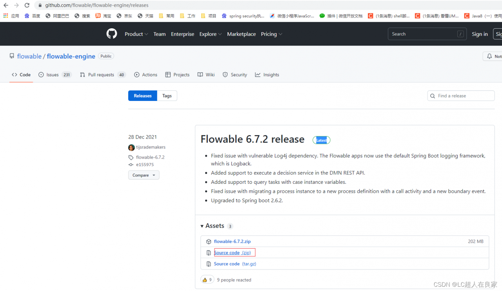Click the Sign in link

pyautogui.click(x=480, y=34)
